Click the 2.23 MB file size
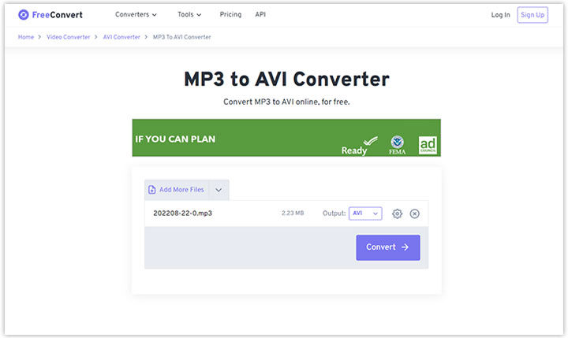This screenshot has height=338, width=568. [293, 214]
